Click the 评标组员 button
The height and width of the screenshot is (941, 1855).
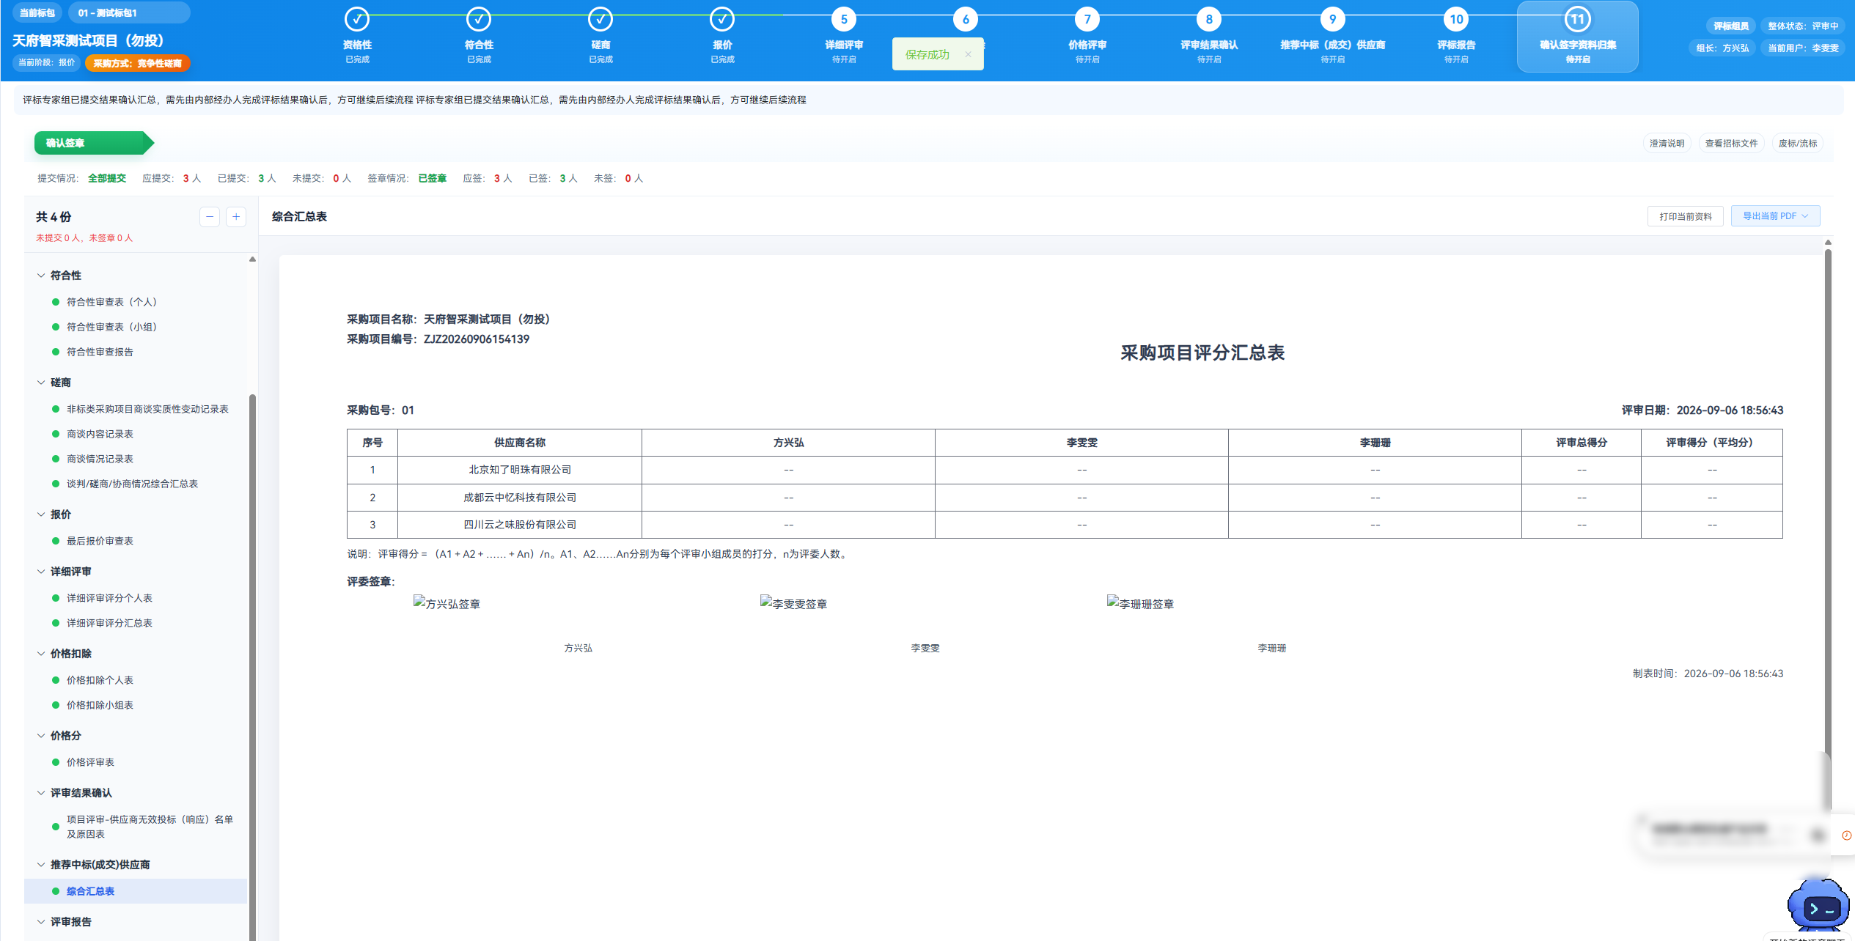click(1730, 26)
